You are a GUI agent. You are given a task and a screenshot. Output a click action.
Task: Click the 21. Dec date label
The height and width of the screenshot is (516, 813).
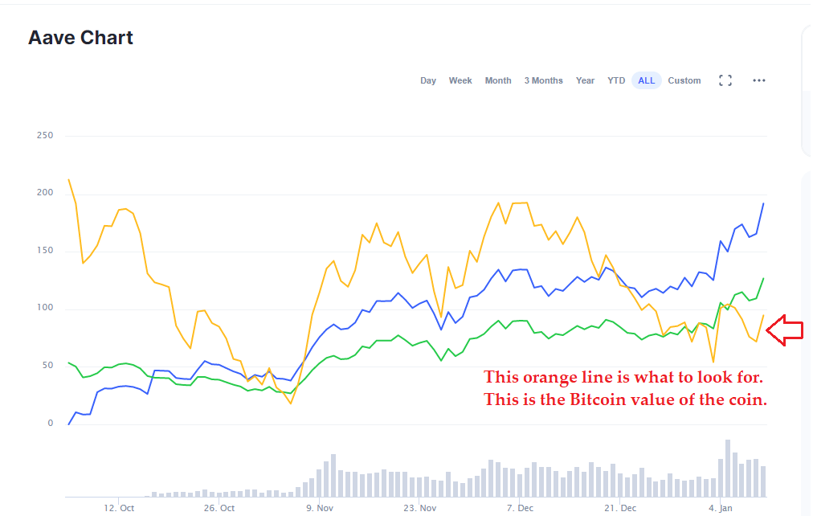click(621, 508)
